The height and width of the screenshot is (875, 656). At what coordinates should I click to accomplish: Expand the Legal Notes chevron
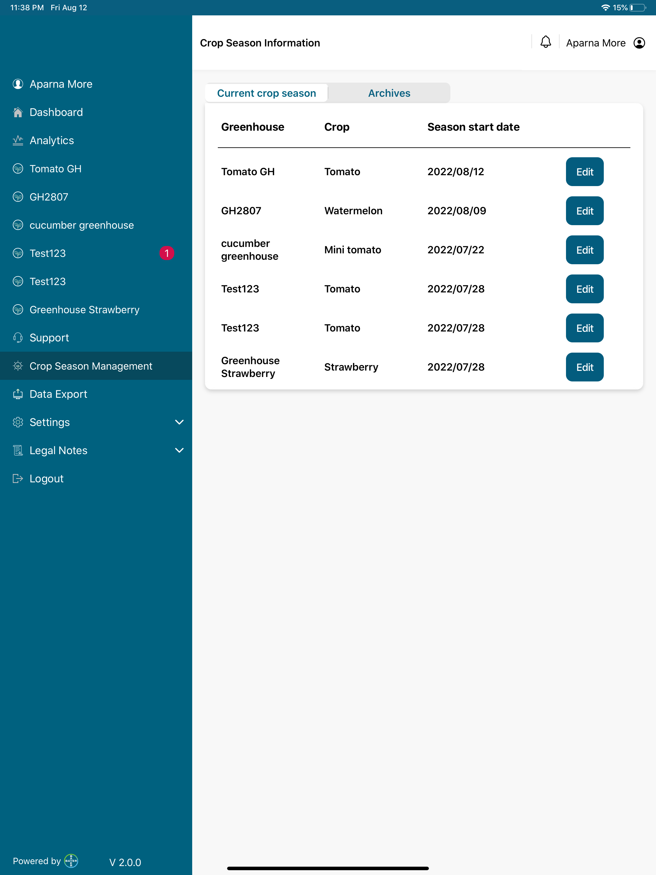pyautogui.click(x=179, y=450)
